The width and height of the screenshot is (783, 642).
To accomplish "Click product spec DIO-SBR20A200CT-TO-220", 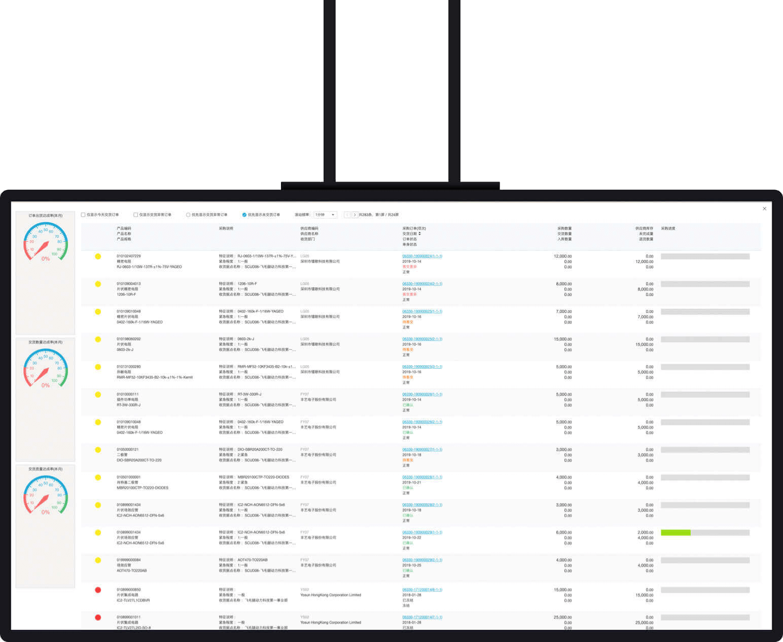I will pyautogui.click(x=139, y=460).
